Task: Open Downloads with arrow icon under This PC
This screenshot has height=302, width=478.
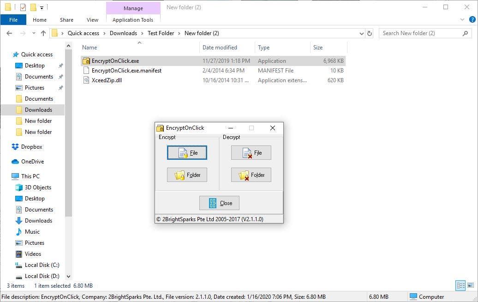Action: 38,221
